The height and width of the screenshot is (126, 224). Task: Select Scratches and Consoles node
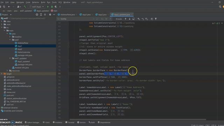tap(13, 111)
